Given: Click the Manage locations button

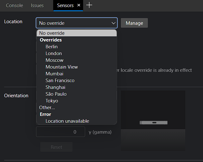Looking at the screenshot, I should click(134, 23).
